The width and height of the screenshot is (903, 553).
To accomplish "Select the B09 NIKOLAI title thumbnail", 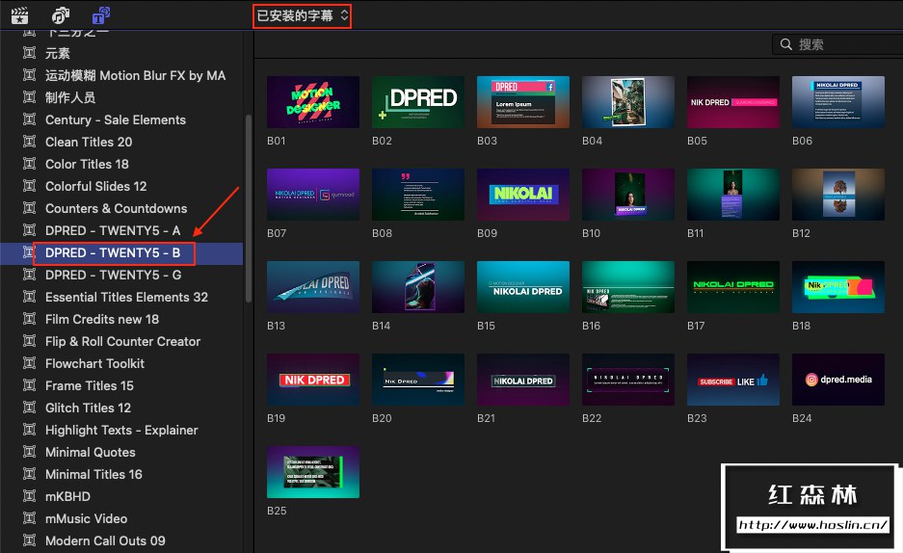I will coord(523,195).
